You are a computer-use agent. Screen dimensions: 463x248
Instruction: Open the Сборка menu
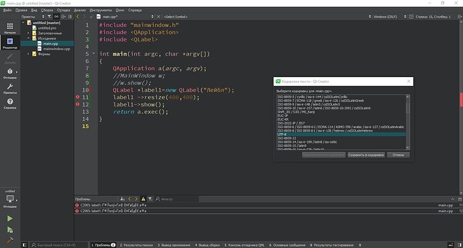[x=47, y=10]
